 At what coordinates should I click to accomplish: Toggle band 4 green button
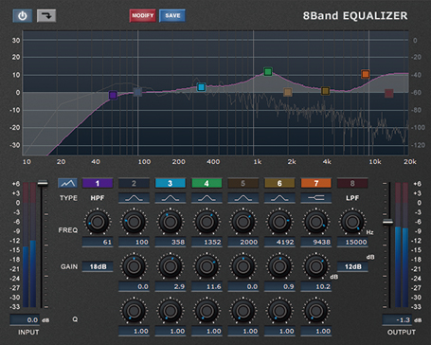point(207,183)
